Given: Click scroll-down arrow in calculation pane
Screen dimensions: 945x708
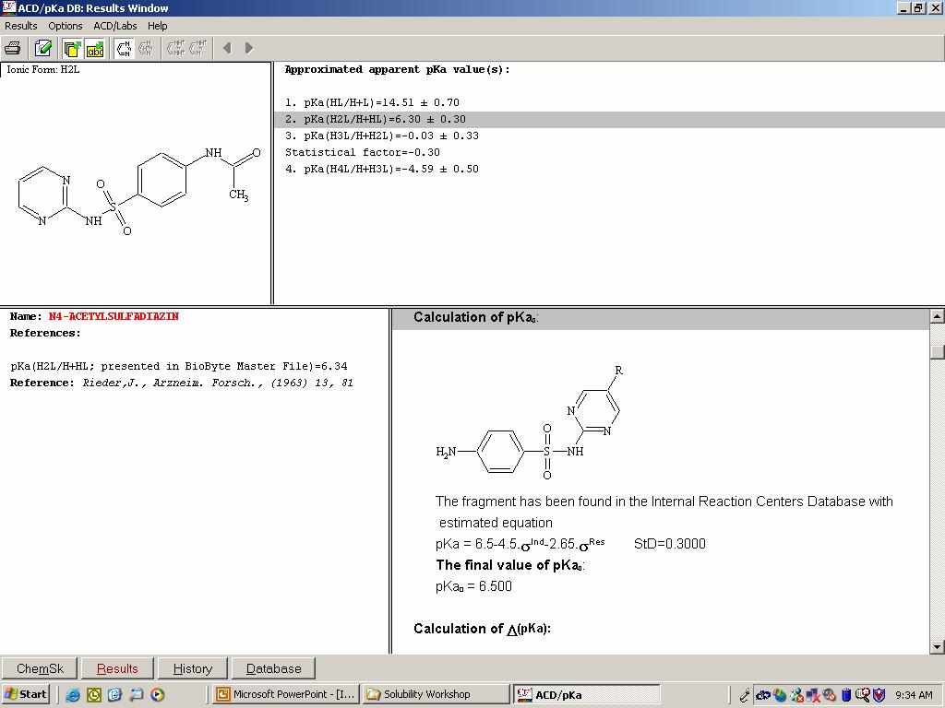Looking at the screenshot, I should tap(938, 647).
